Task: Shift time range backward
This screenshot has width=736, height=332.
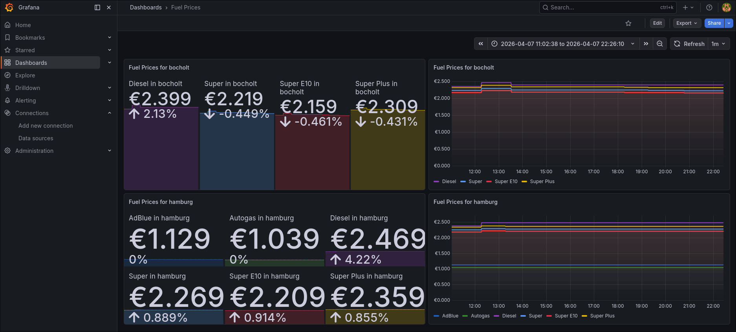Action: (481, 44)
